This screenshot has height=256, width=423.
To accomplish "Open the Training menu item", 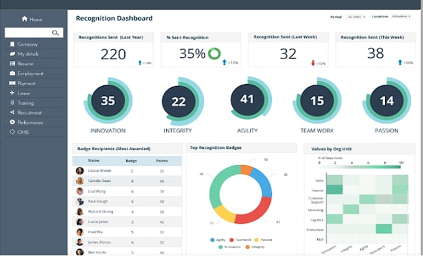I will pos(26,103).
